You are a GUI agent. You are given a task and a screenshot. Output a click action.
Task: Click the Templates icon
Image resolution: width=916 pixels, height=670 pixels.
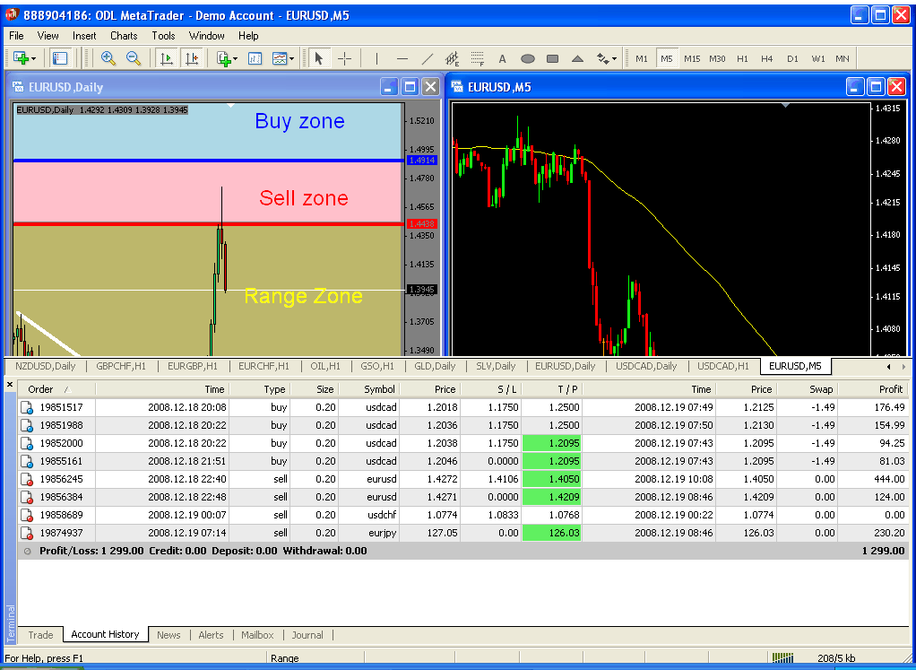280,58
